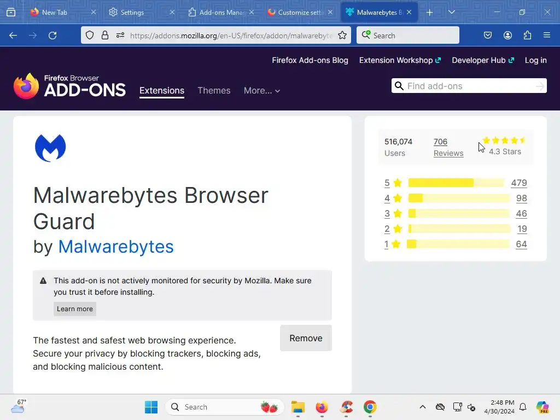Click the Firefox Browser ADD-ONS logo
Viewport: 560px width, 420px height.
69,86
